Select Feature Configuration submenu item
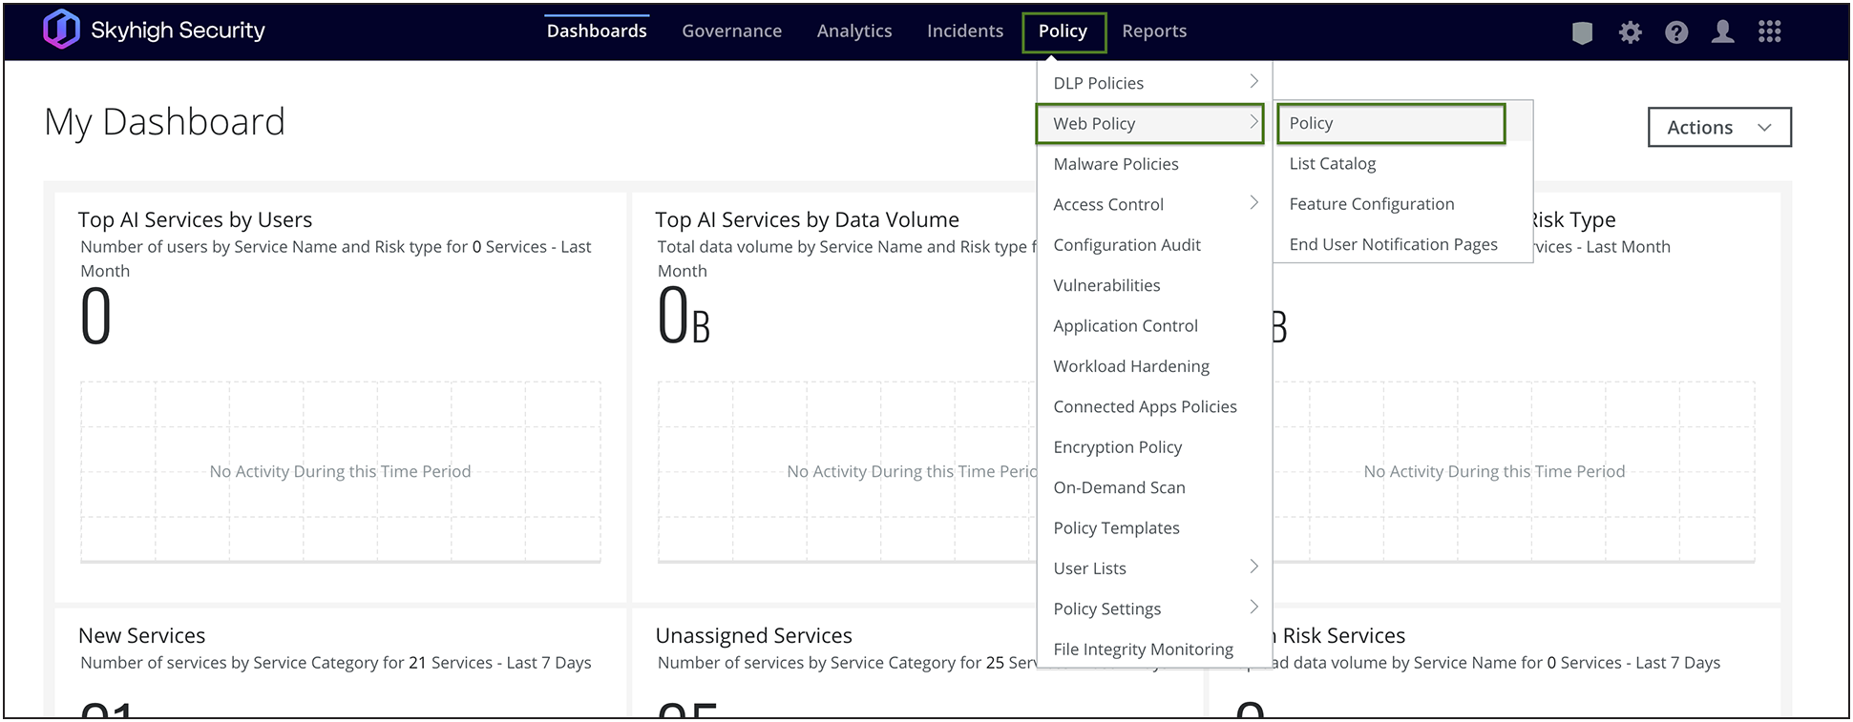 [1403, 204]
